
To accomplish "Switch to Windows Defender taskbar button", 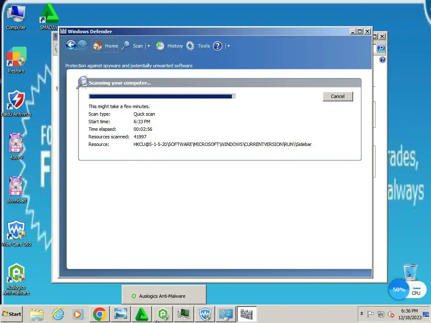I will coord(247,314).
